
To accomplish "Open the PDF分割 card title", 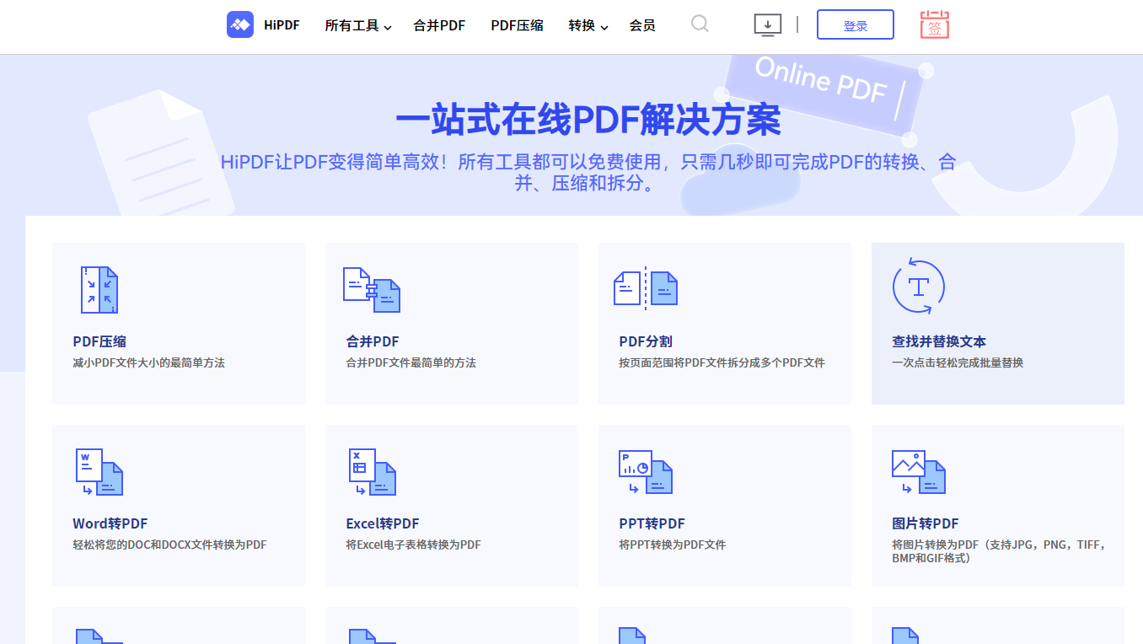I will 646,341.
